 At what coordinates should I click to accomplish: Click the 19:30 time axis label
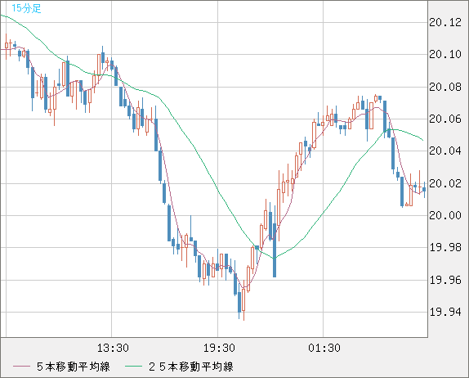[x=219, y=348]
